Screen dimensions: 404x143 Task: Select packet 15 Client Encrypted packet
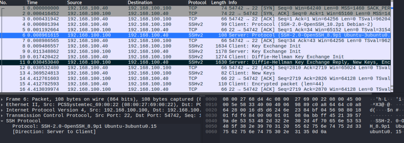[x=195, y=84]
